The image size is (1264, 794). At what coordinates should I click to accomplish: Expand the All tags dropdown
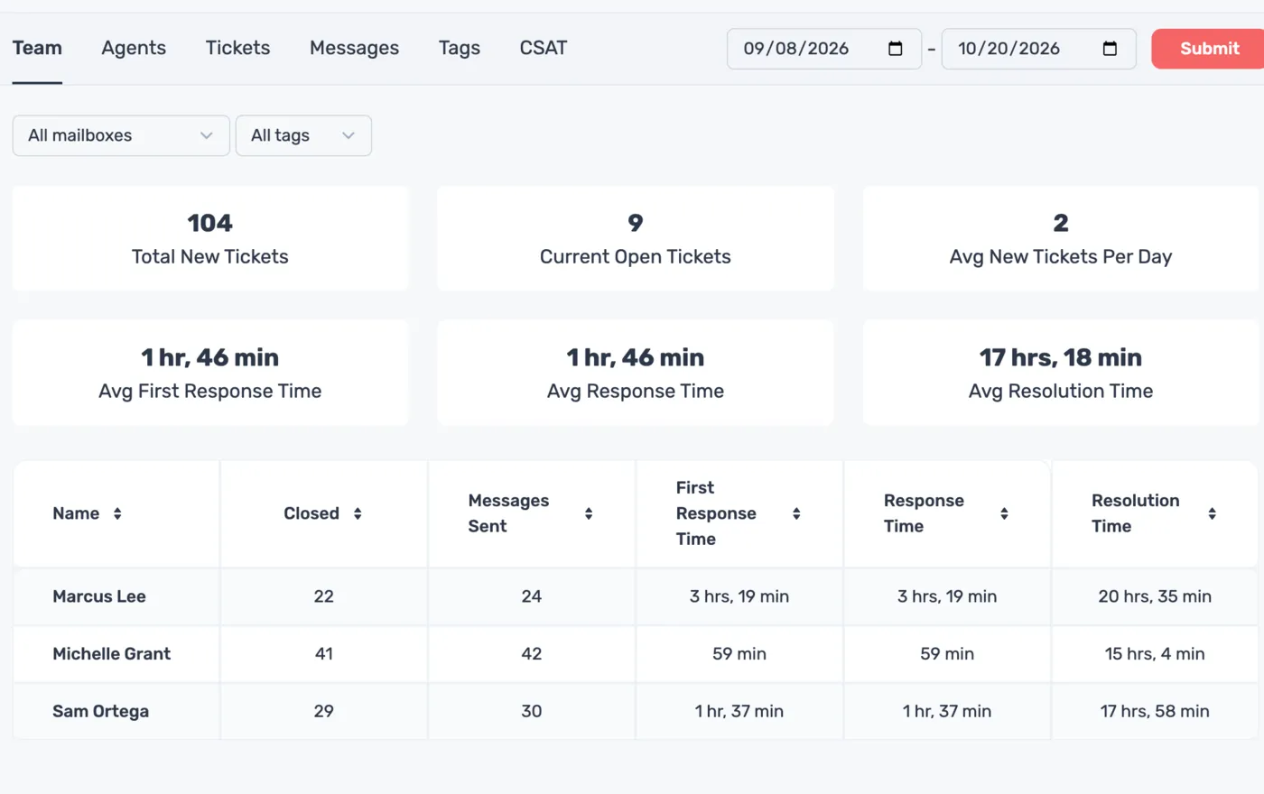click(303, 135)
